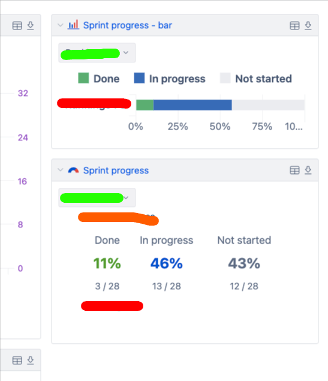Viewport: 328px width, 381px height.
Task: Toggle the Done legend series
Action: [99, 79]
